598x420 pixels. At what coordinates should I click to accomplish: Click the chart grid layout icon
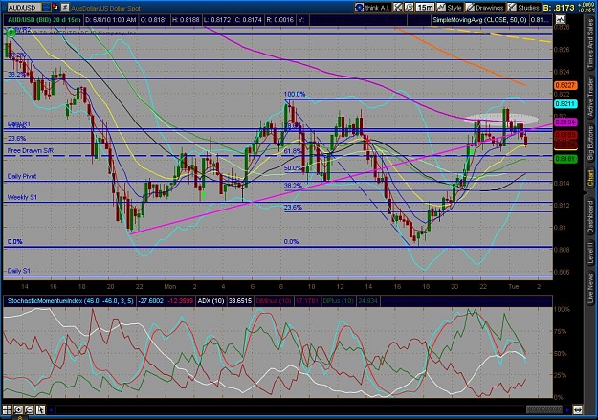[8, 410]
